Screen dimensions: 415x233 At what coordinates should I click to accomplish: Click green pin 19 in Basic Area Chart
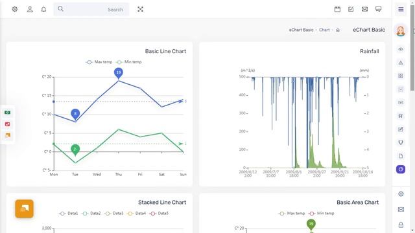[311, 225]
